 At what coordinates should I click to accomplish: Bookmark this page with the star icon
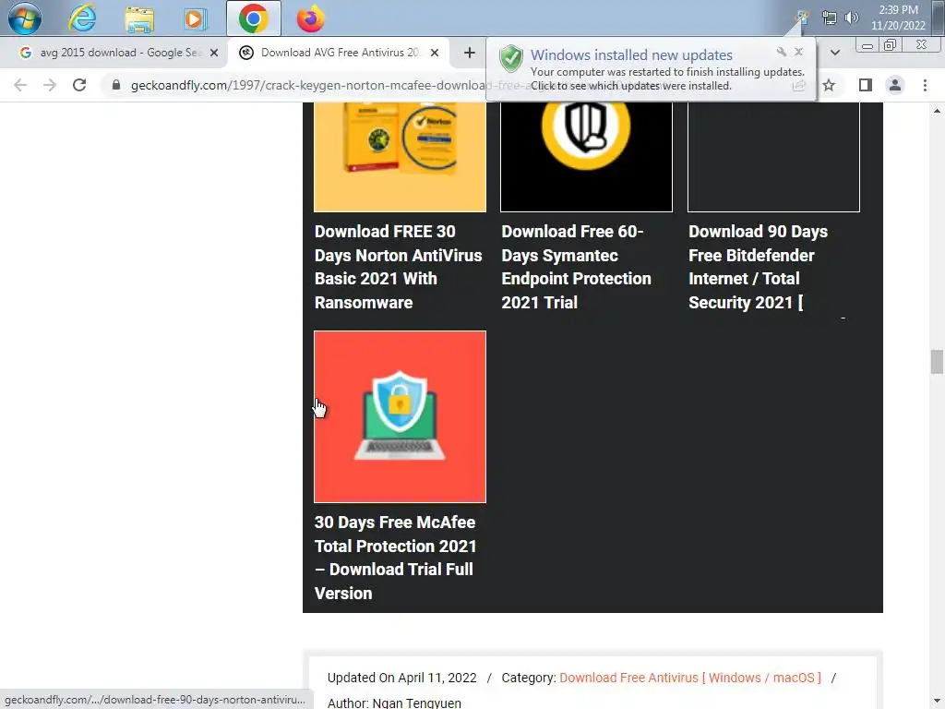point(830,86)
